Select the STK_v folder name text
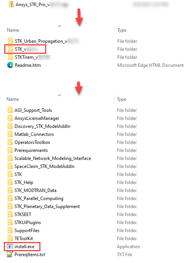The width and height of the screenshot is (189, 263). pos(21,49)
